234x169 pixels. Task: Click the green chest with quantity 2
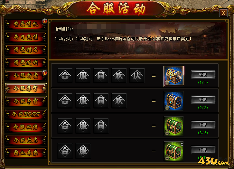pyautogui.click(x=173, y=151)
